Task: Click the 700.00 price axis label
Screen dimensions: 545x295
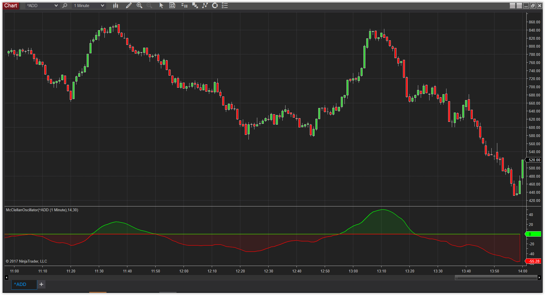Action: click(534, 87)
